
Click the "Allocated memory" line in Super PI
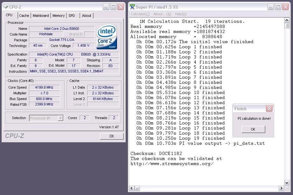(x=176, y=37)
